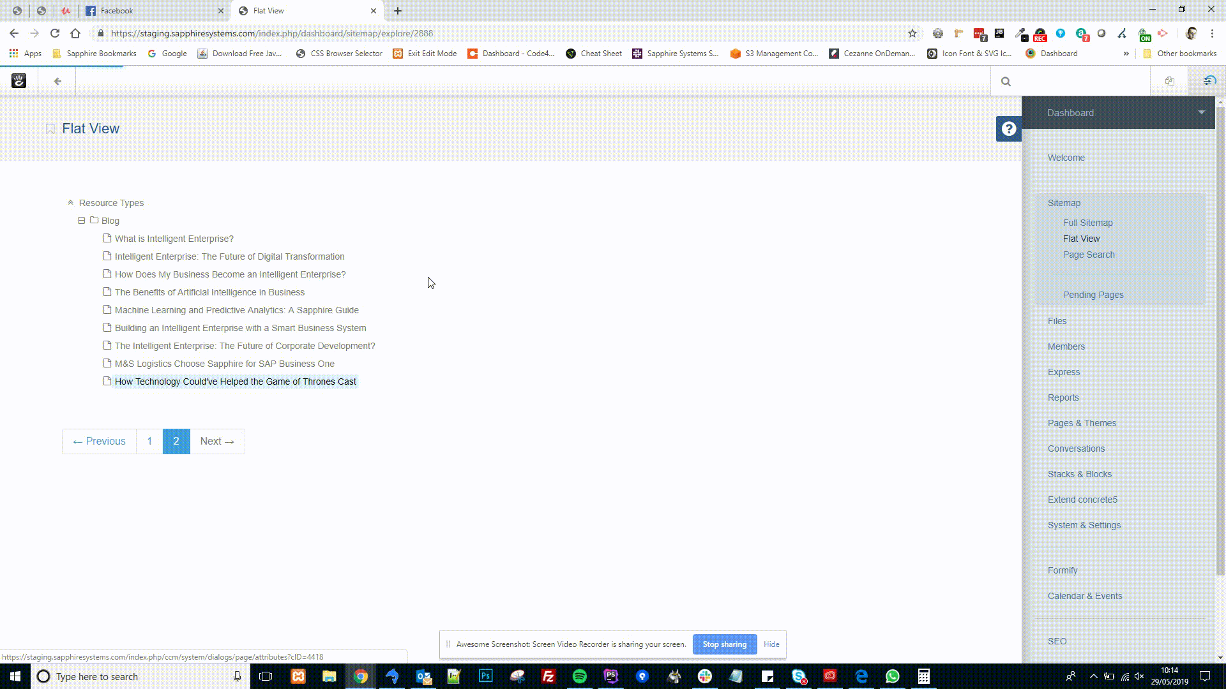Screen dimensions: 1226x689
Task: Bookmark the Flat View page icon
Action: tap(50, 129)
